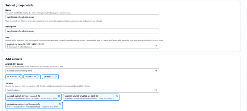Click the Subnets label

[9, 83]
